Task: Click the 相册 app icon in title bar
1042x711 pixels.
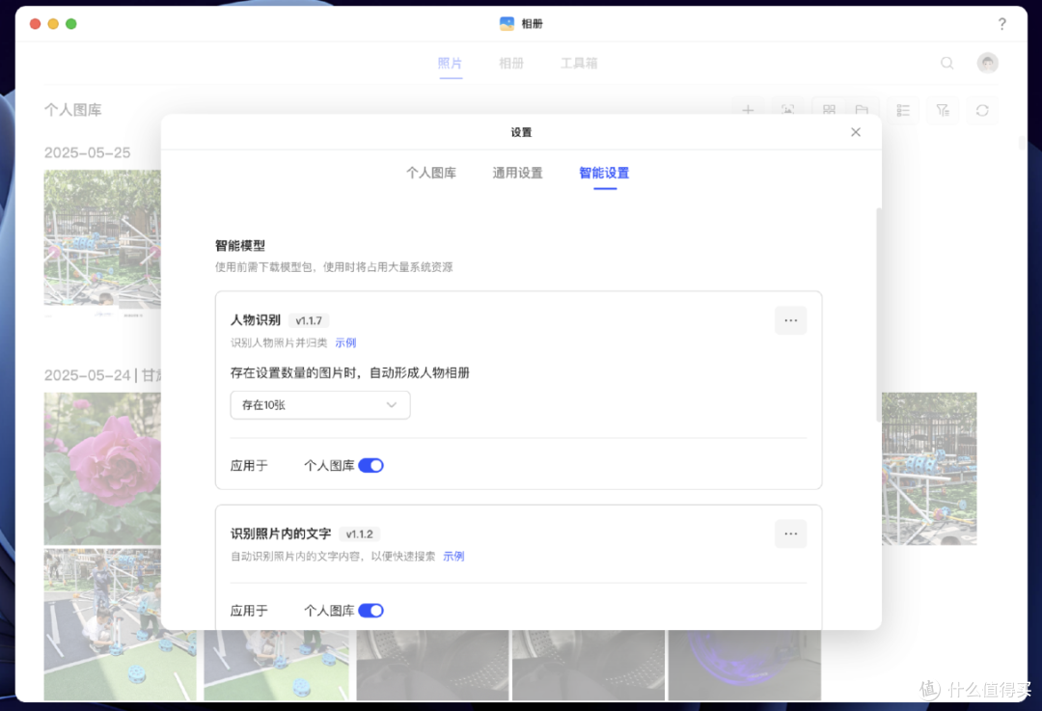Action: [x=507, y=24]
